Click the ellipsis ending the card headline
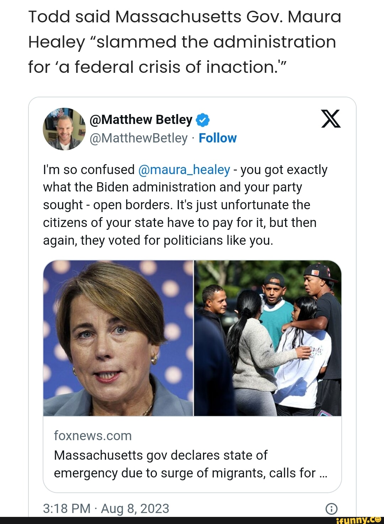This screenshot has height=524, width=384. tap(323, 474)
